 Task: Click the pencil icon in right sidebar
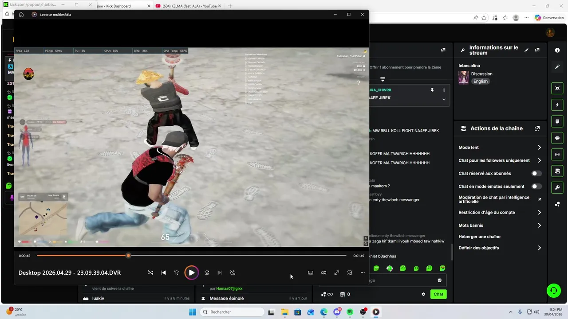(x=557, y=67)
